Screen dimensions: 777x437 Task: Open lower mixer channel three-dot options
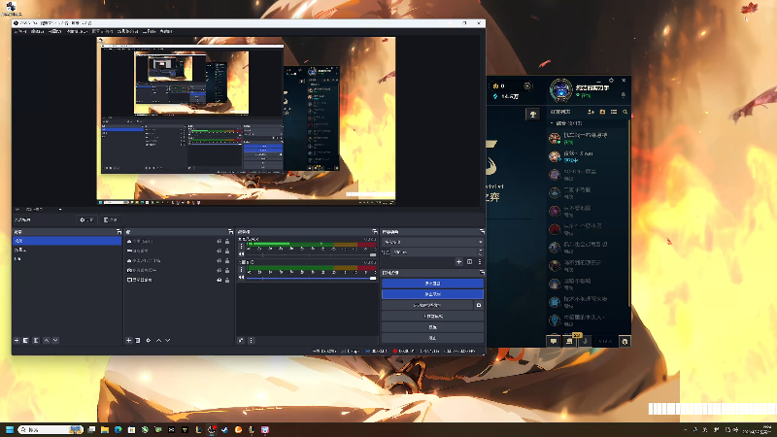(241, 270)
